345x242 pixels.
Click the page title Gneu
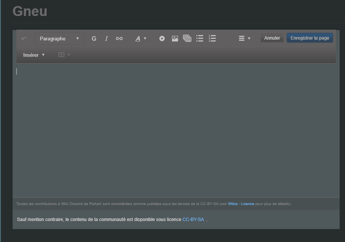(x=29, y=11)
